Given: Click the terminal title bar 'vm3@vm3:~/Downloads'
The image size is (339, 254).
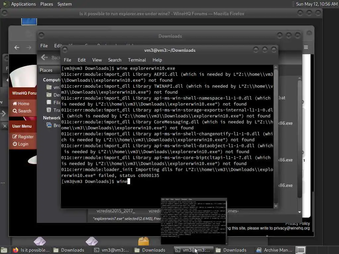Looking at the screenshot, I should tap(170, 50).
